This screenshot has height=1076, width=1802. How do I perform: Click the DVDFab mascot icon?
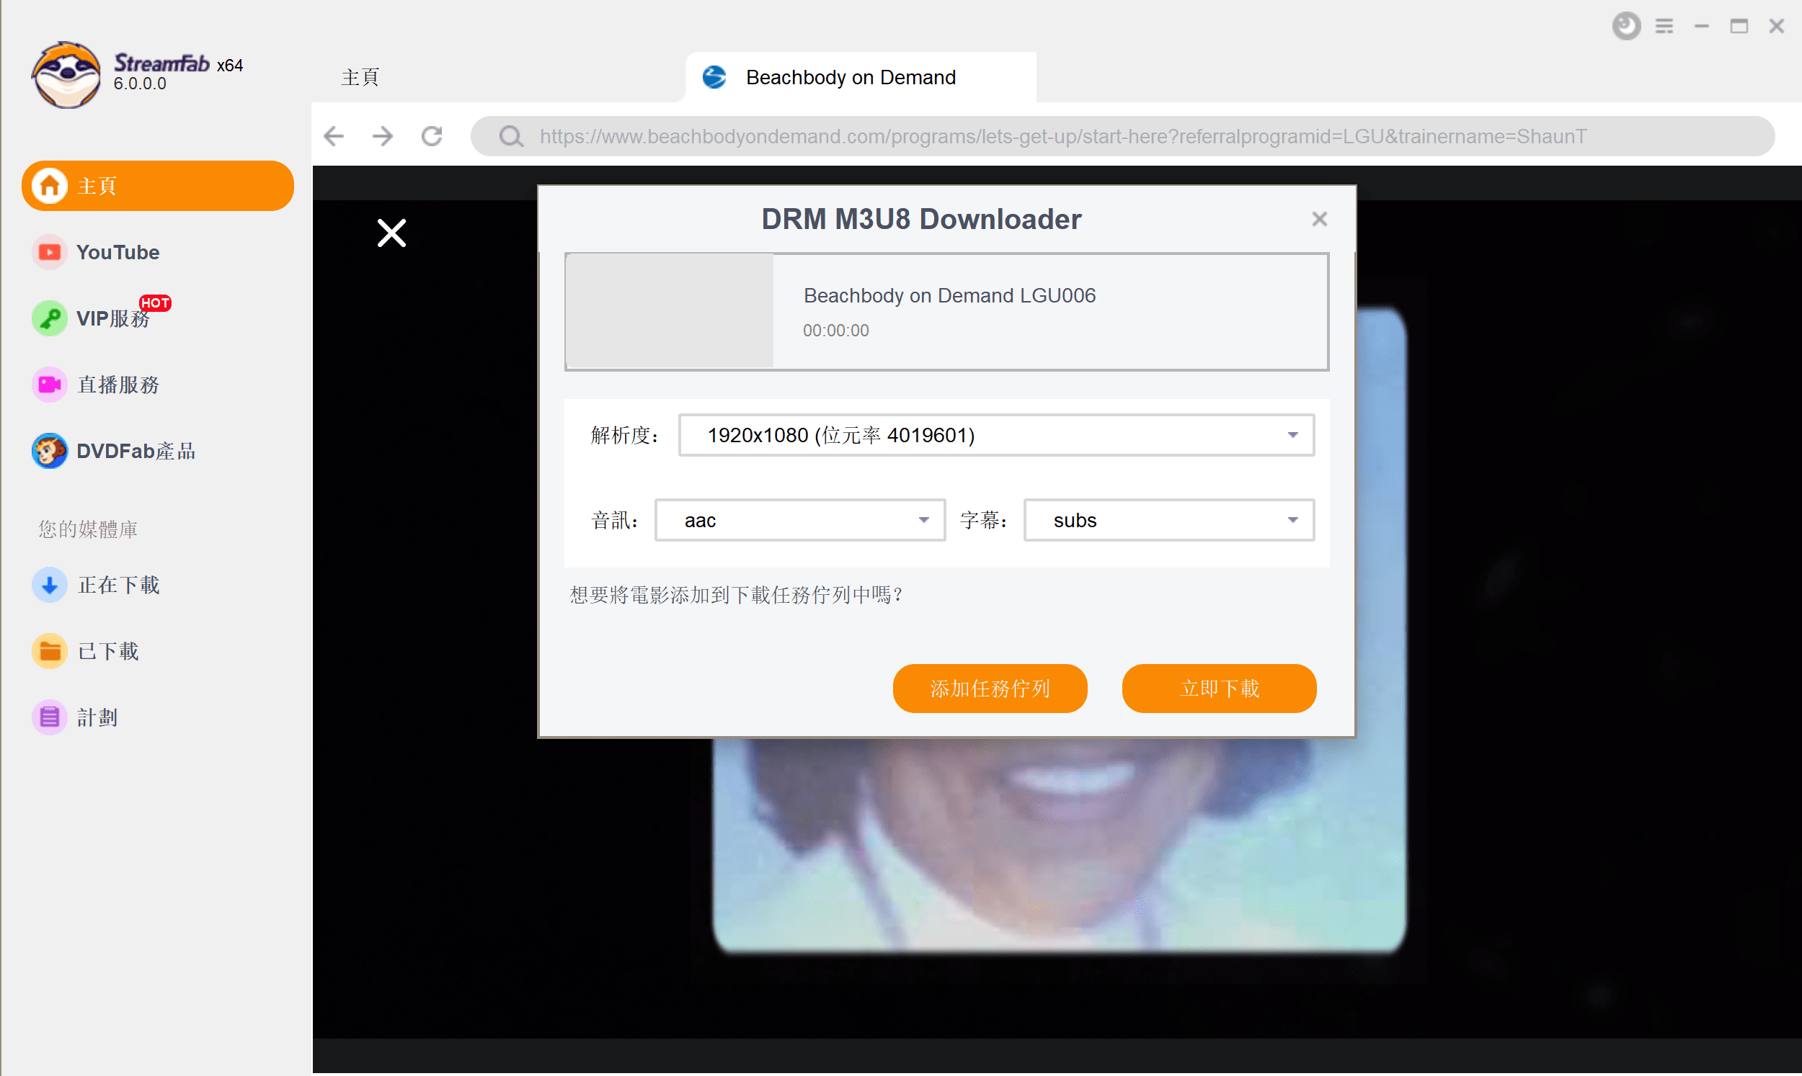(x=49, y=451)
